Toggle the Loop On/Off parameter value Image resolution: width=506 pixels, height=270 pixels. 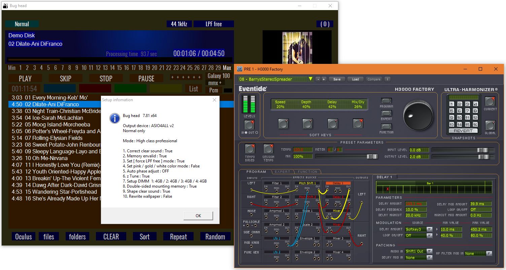click(480, 209)
